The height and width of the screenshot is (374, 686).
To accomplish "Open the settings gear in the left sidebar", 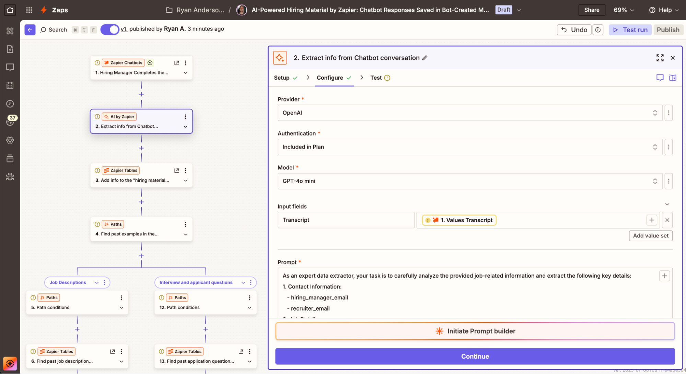I will point(10,140).
